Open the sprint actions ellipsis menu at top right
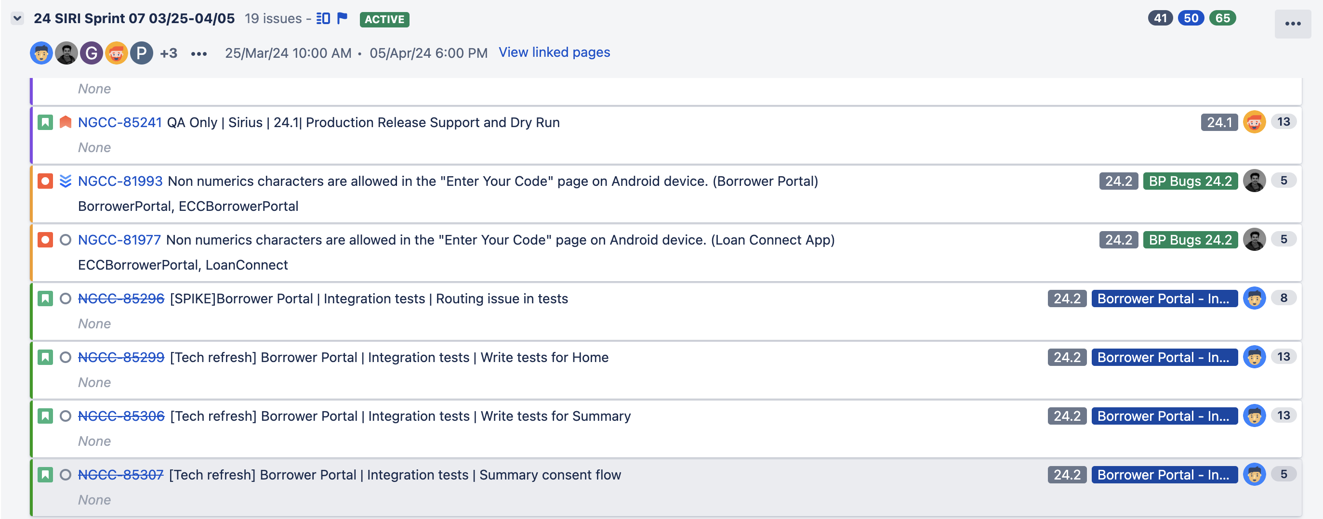Screen dimensions: 1323x519 (x=1292, y=24)
